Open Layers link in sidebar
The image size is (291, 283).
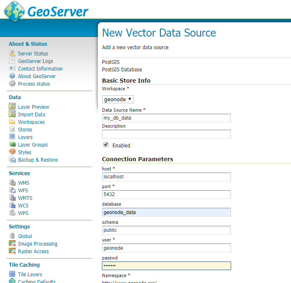pyautogui.click(x=25, y=137)
